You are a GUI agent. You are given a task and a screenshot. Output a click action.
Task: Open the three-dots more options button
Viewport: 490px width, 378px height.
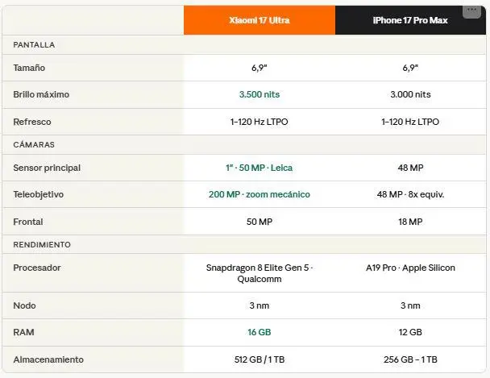pyautogui.click(x=472, y=10)
